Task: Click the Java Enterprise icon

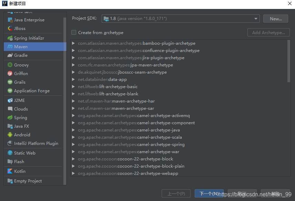Action: [10, 20]
